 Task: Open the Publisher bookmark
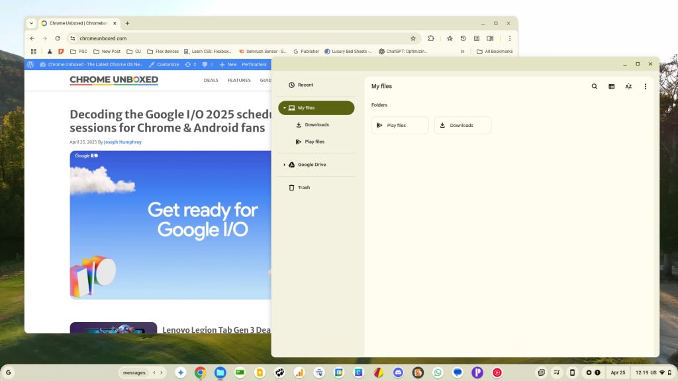click(x=306, y=52)
